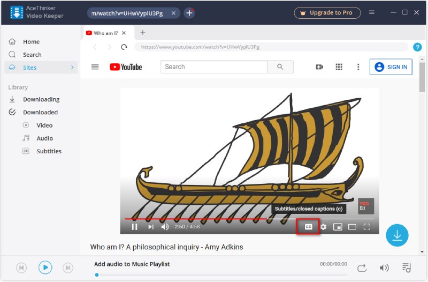Toggle repeat mode in music player
The image size is (428, 282).
[x=362, y=268]
